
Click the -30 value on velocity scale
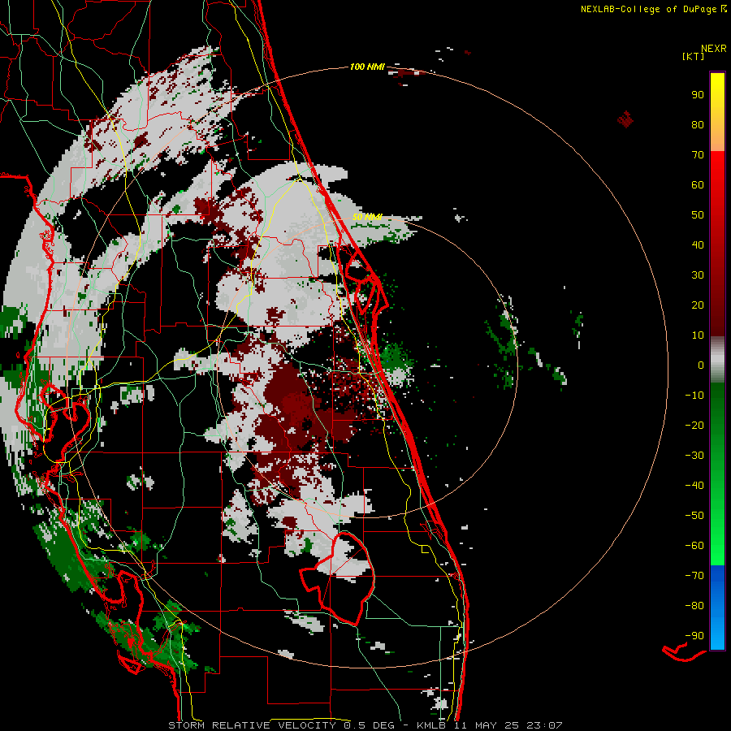coord(694,456)
